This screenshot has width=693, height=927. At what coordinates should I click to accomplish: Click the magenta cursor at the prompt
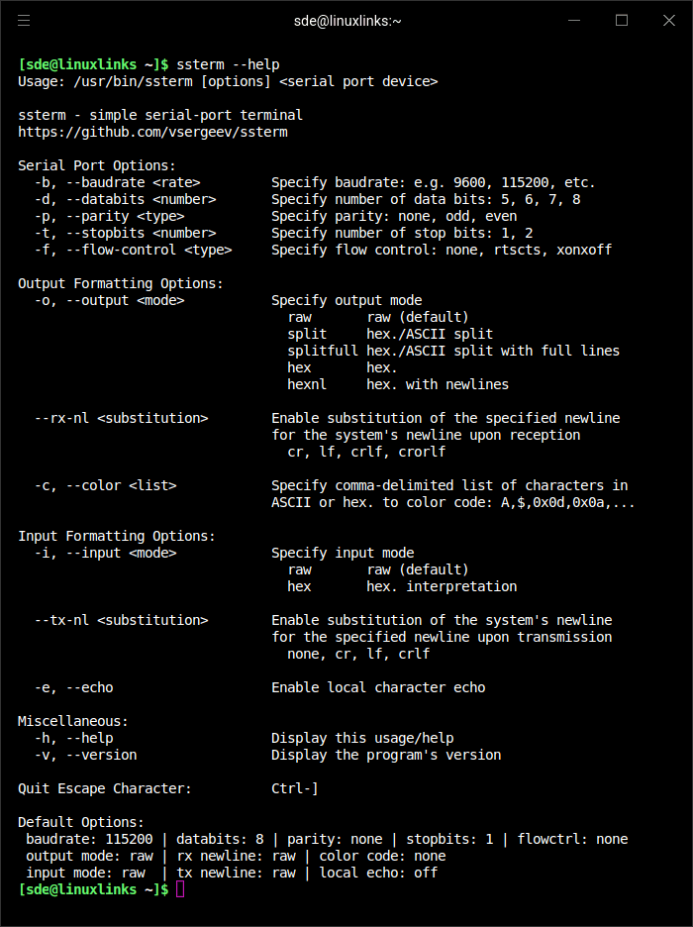tap(180, 889)
